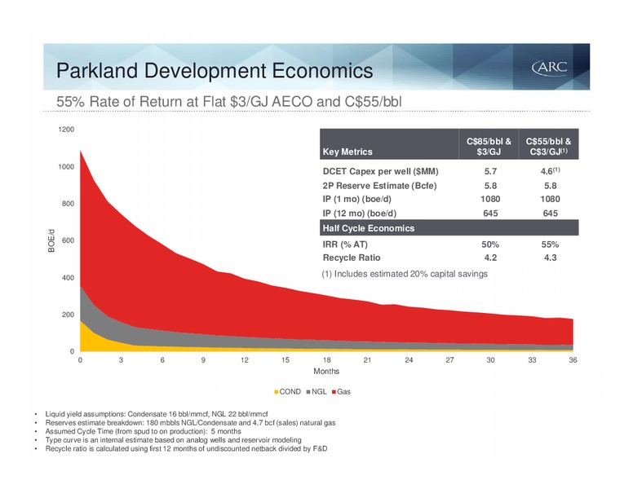Click the yellow COND legend swatch
The width and height of the screenshot is (633, 489).
point(277,392)
